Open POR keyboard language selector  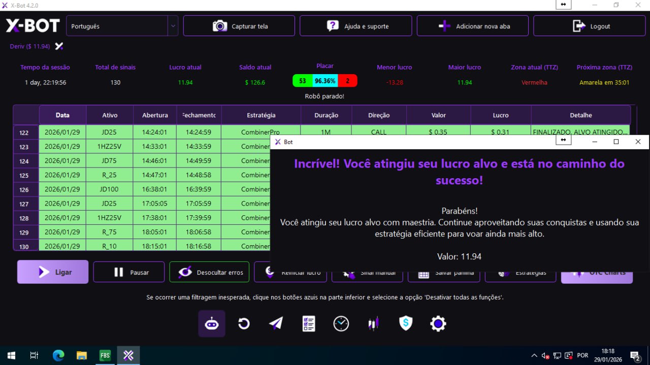(582, 355)
